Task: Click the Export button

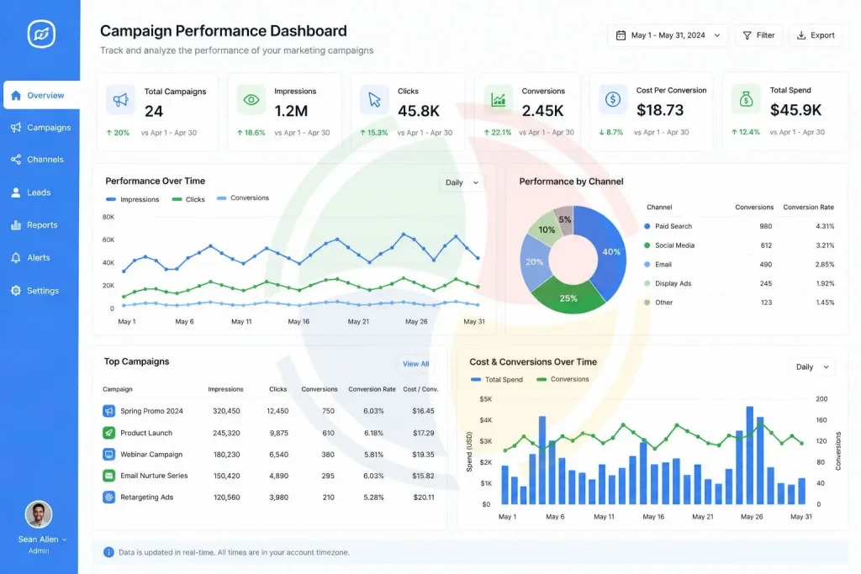Action: point(816,35)
